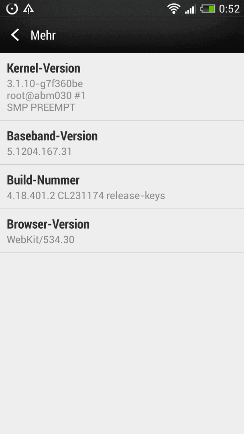Tap the warning triangle notification icon
Screen dimensions: 244x434
point(28,9)
